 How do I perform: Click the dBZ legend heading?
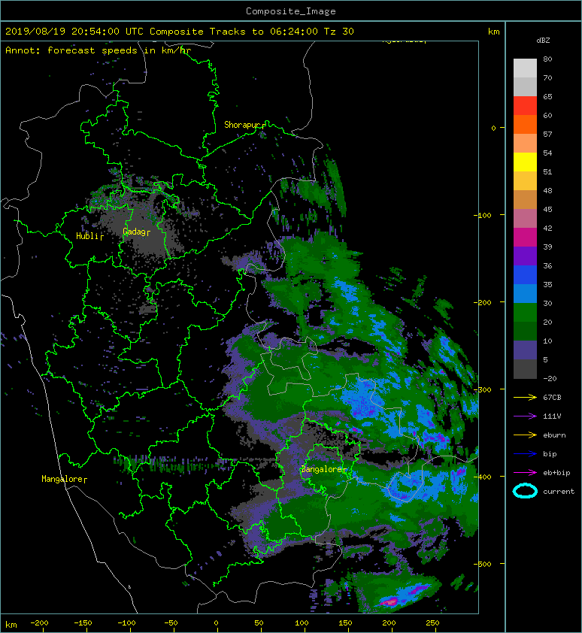tap(543, 41)
